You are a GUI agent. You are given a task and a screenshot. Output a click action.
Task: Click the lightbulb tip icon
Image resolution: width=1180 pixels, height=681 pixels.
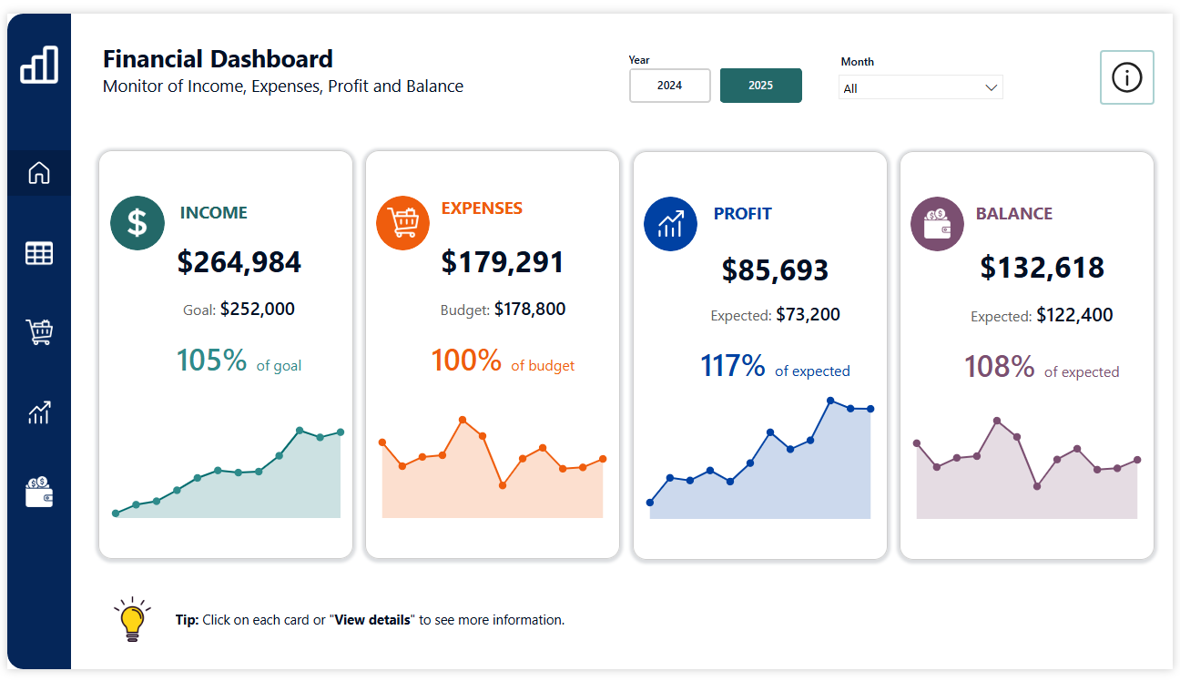(133, 619)
